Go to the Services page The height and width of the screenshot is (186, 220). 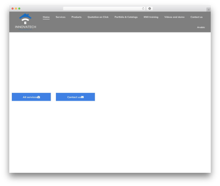coord(61,17)
